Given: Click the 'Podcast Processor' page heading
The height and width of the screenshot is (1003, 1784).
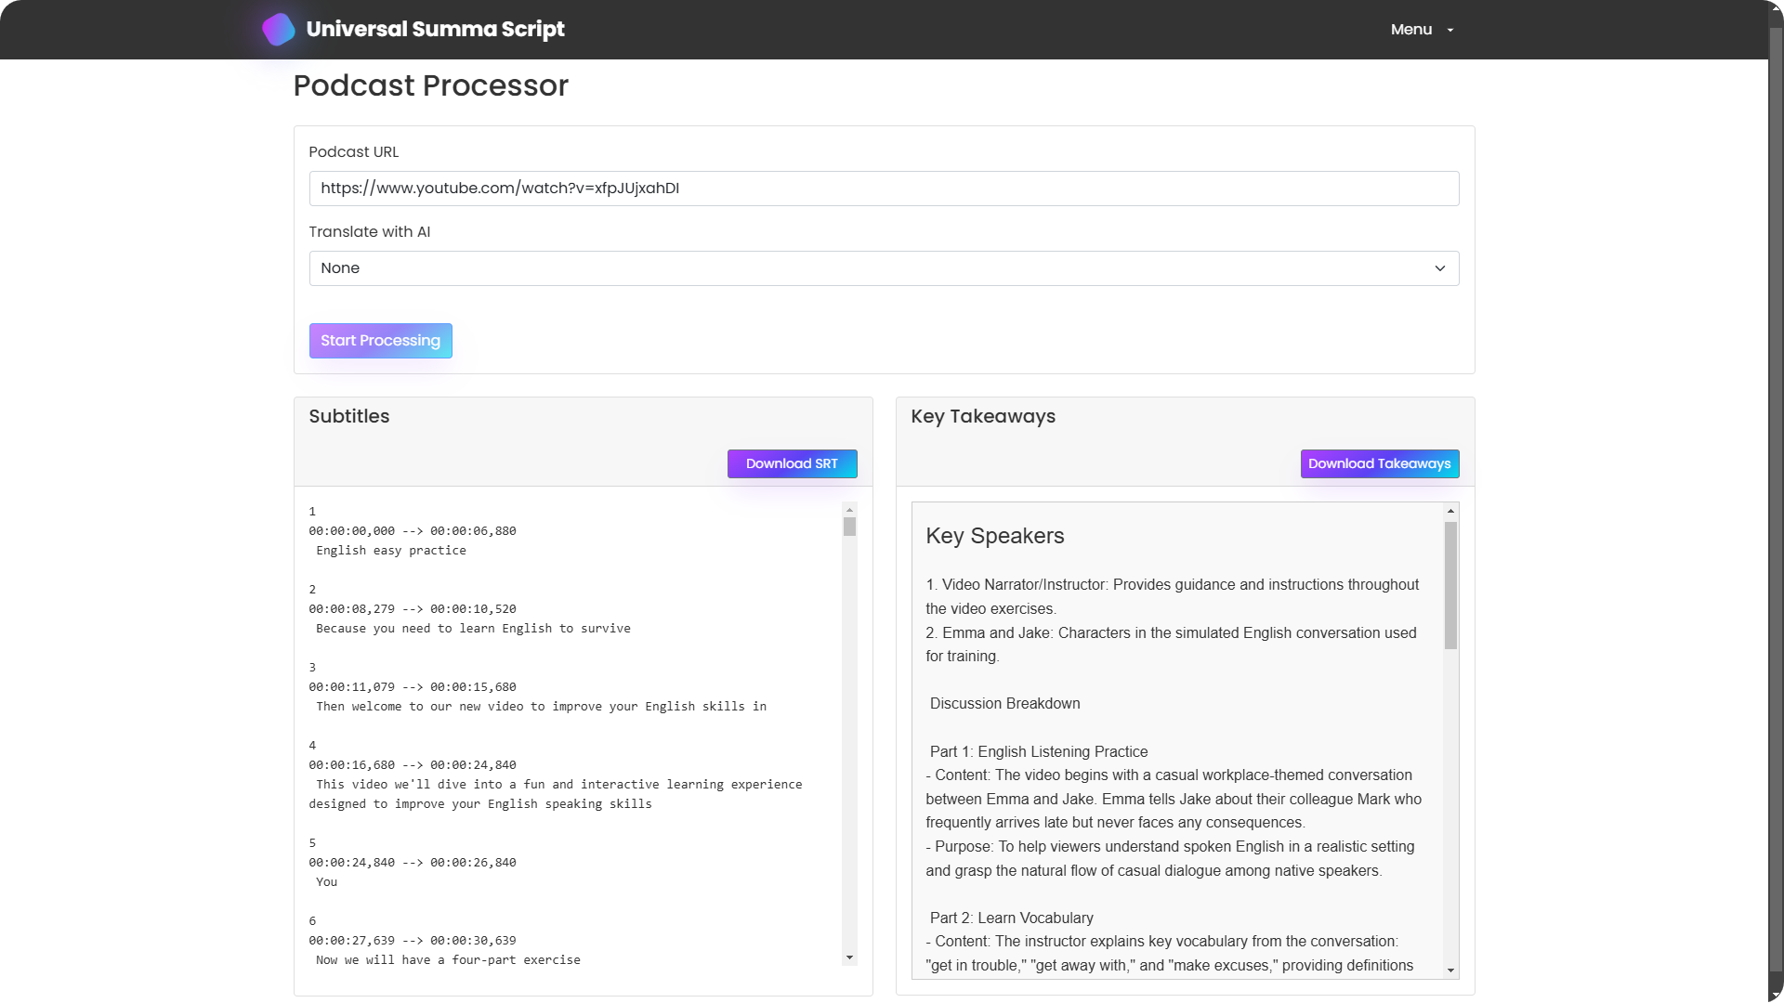Looking at the screenshot, I should [431, 85].
